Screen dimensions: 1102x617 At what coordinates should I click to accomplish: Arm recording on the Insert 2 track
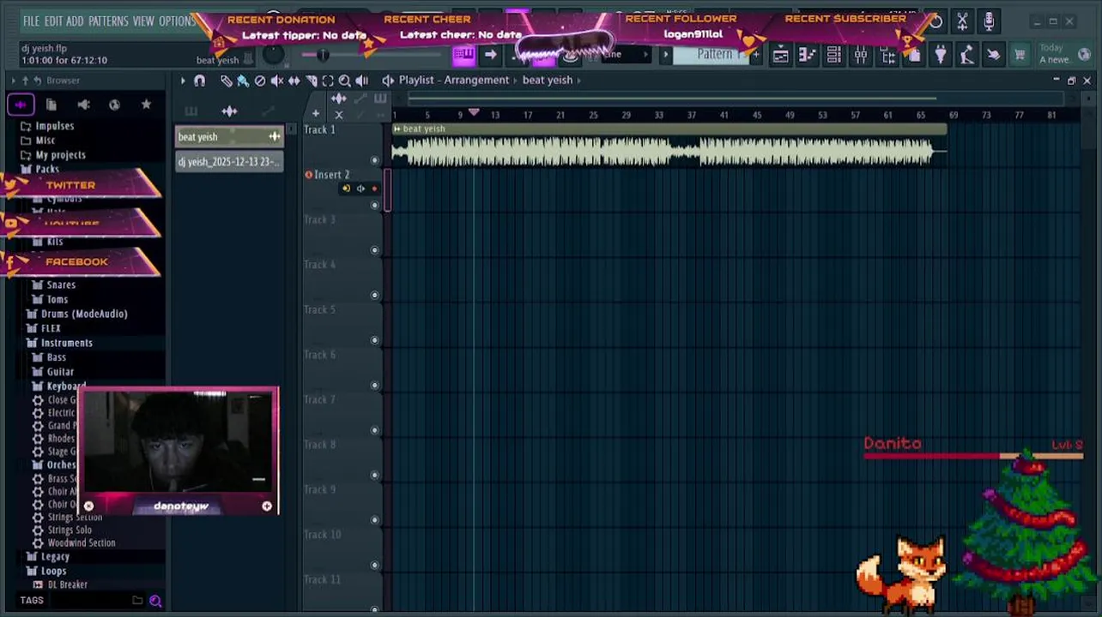[x=374, y=189]
